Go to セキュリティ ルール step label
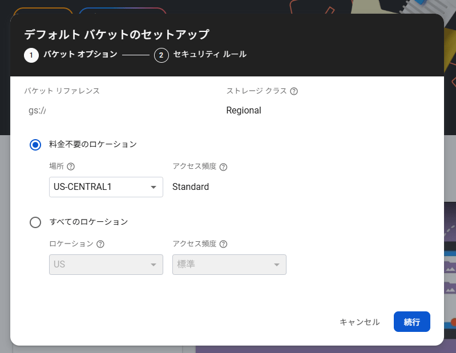This screenshot has height=353, width=456. 209,54
